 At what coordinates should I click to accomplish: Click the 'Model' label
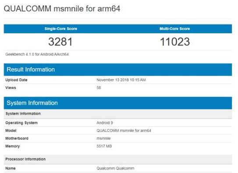click(11, 131)
